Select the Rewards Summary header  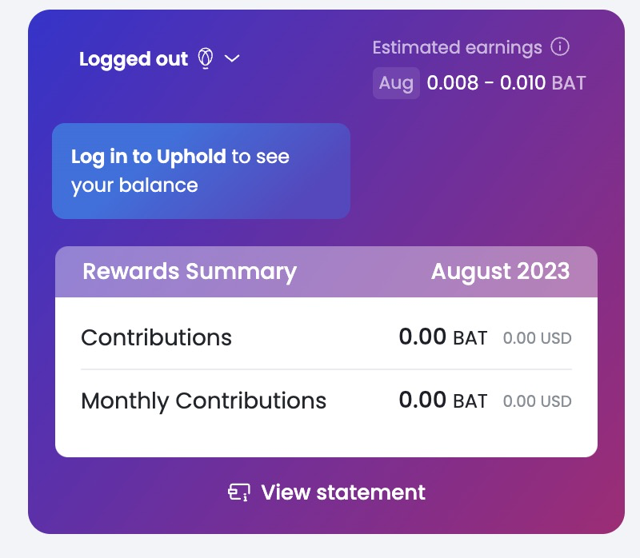pyautogui.click(x=190, y=271)
